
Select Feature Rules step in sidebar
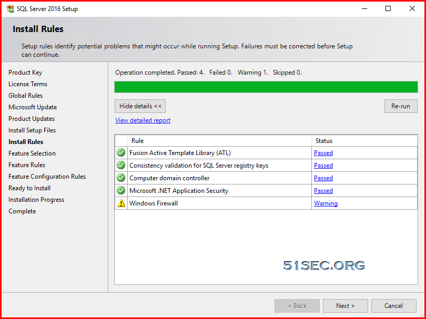pyautogui.click(x=27, y=165)
